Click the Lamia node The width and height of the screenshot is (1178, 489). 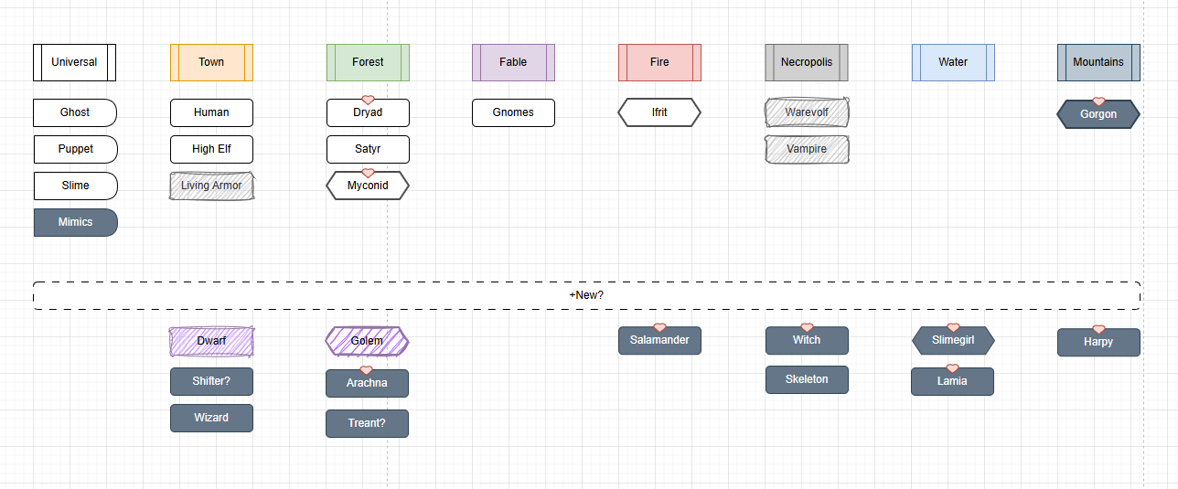[x=952, y=381]
